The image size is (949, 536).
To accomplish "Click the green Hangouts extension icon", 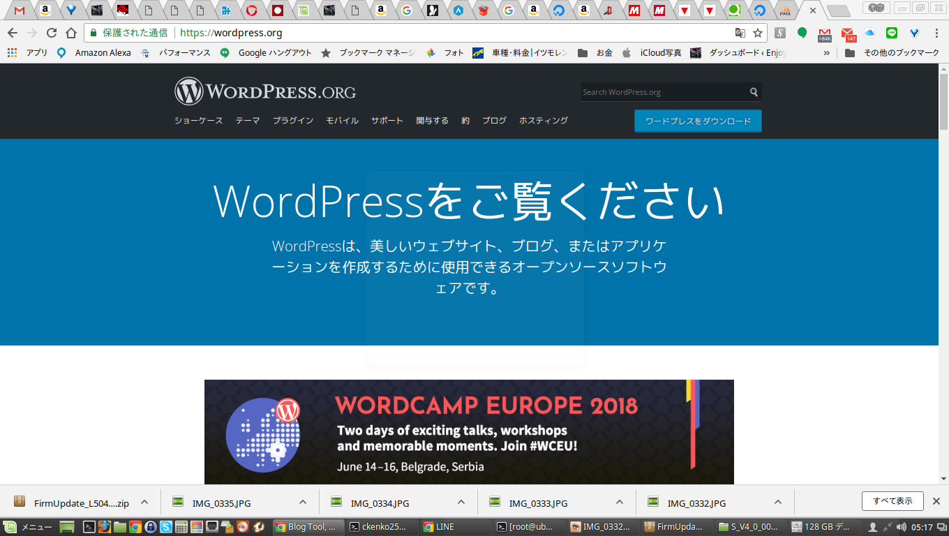I will pos(802,33).
